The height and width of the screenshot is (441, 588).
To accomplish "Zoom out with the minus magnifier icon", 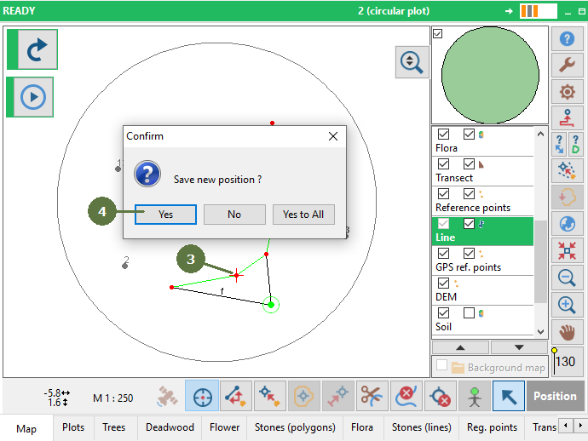I will [x=567, y=278].
